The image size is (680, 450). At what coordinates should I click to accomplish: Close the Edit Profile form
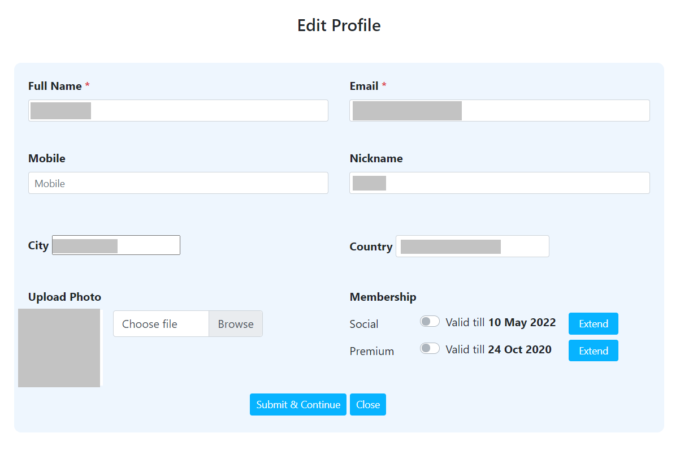367,405
